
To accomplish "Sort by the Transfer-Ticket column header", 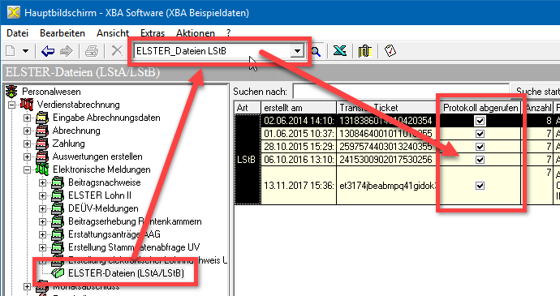I will click(x=388, y=108).
